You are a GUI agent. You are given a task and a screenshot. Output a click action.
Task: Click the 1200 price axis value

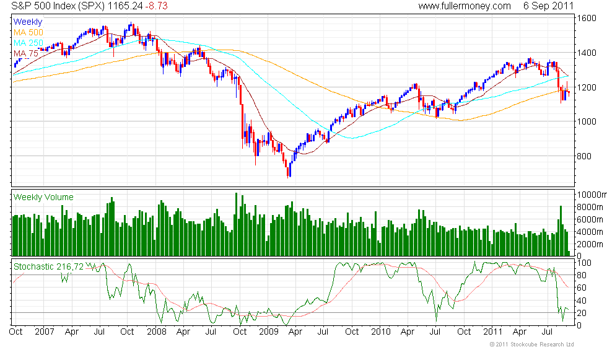tap(587, 87)
